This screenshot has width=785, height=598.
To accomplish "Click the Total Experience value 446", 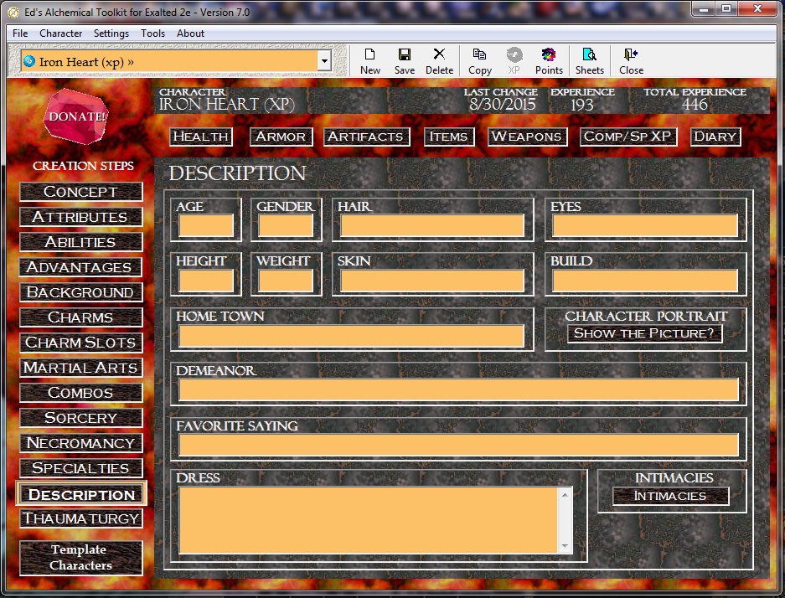I will (x=695, y=105).
